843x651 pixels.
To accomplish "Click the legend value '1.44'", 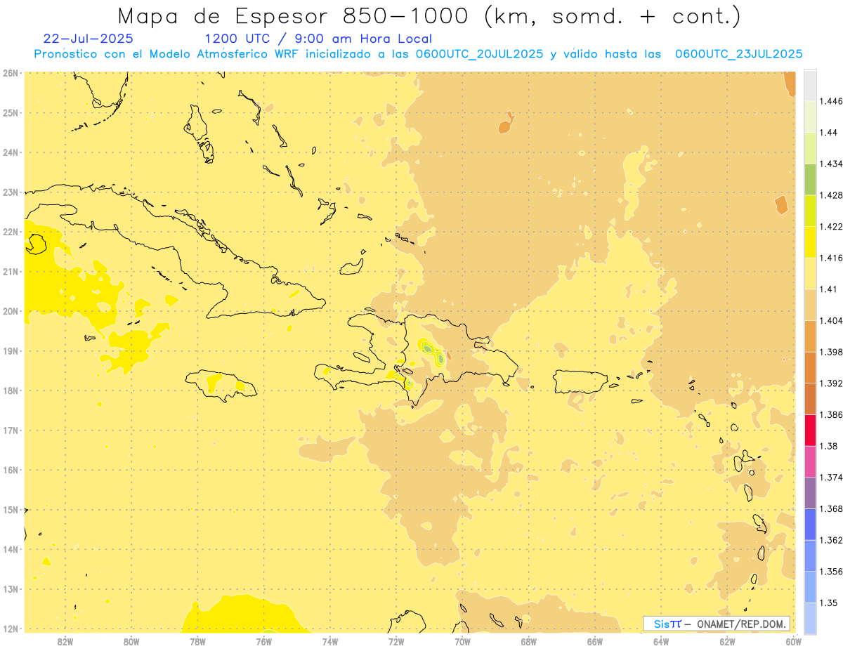I will click(x=828, y=133).
